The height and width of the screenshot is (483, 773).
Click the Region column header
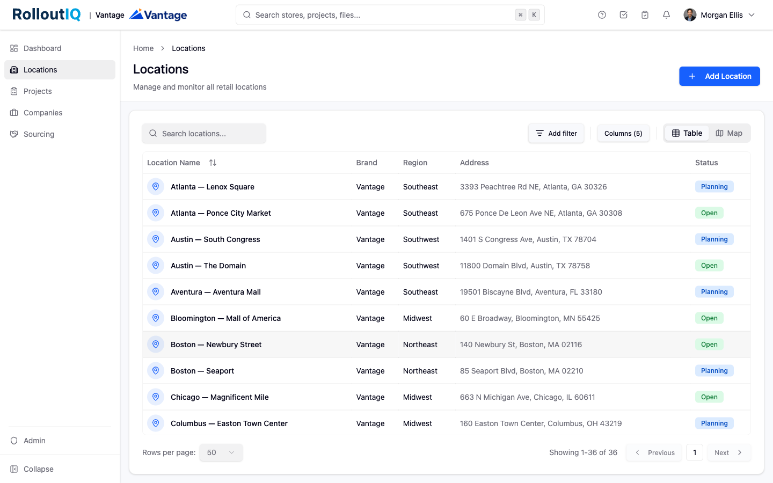click(415, 163)
